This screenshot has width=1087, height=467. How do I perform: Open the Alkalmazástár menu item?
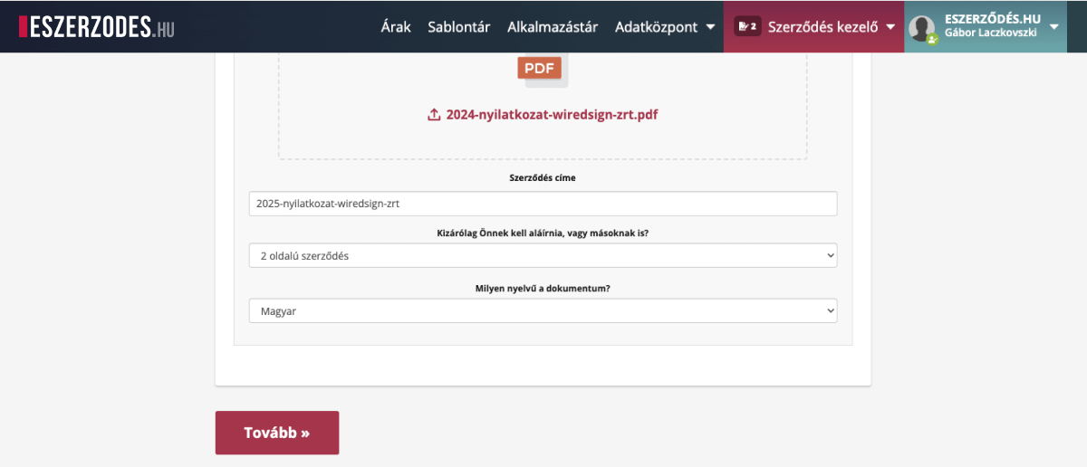point(553,26)
